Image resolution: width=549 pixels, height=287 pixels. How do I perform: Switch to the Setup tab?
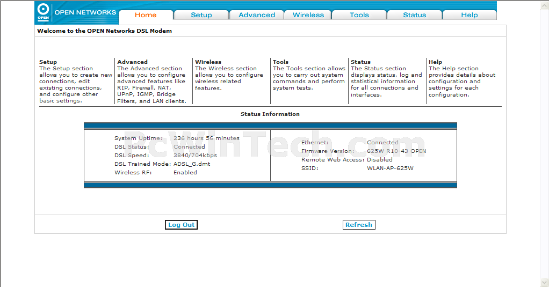pos(201,15)
